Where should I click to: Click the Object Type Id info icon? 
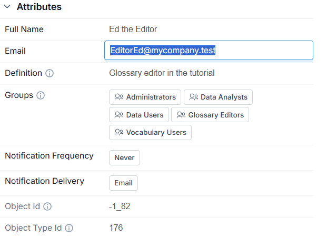point(69,228)
